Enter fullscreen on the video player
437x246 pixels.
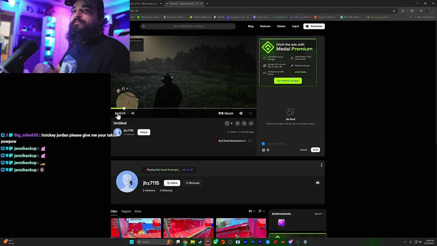[250, 113]
